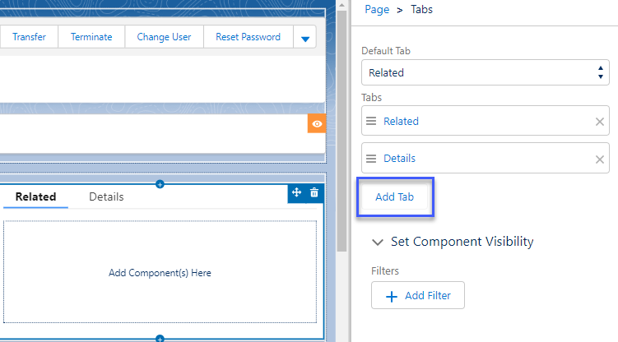Collapse the Set Component Visibility section
Viewport: 618px width, 342px height.
pyautogui.click(x=378, y=242)
